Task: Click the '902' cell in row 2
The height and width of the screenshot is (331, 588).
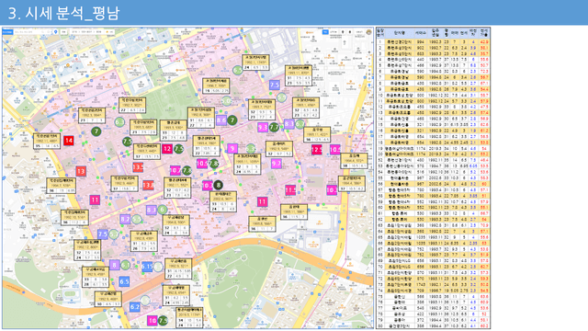Action: (421, 48)
